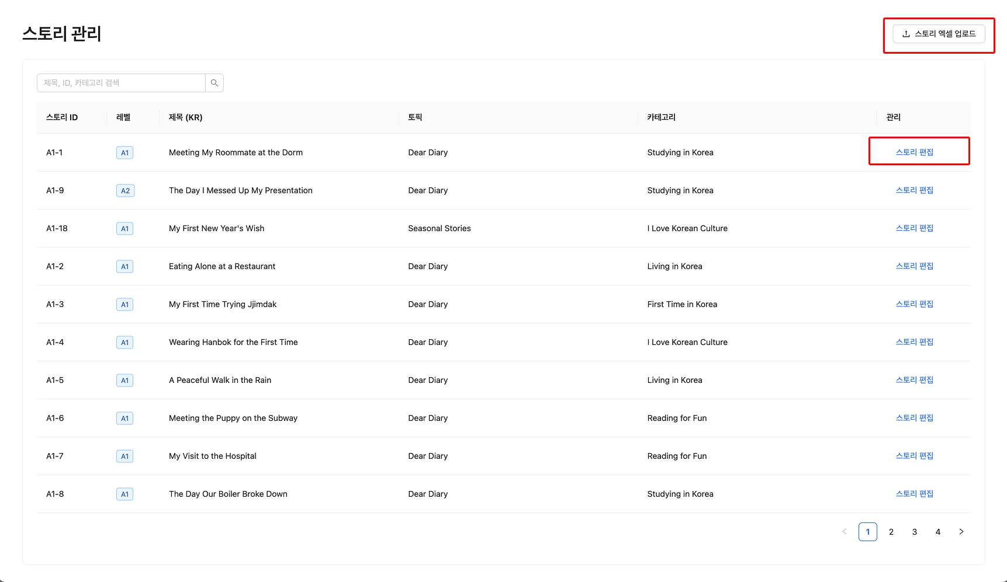Viewport: 1007px width, 582px height.
Task: Open 스토리 편집 for story A1-1
Action: click(x=915, y=152)
